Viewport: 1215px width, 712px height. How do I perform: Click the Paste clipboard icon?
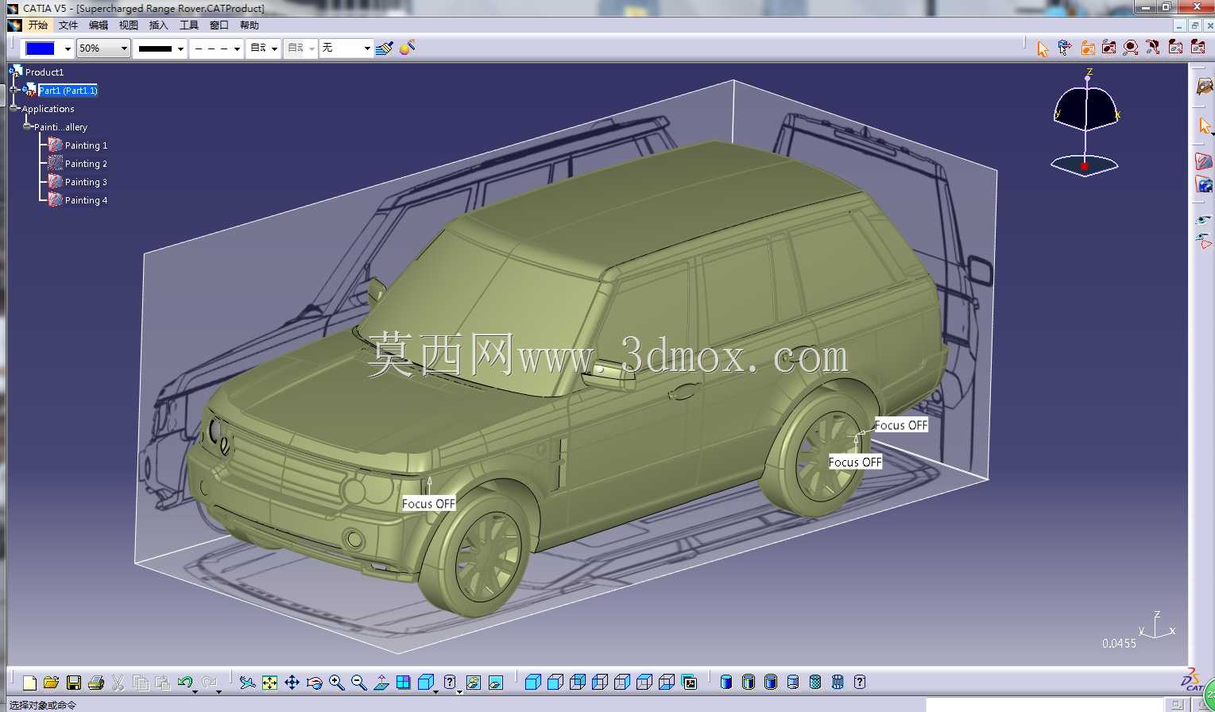point(163,683)
